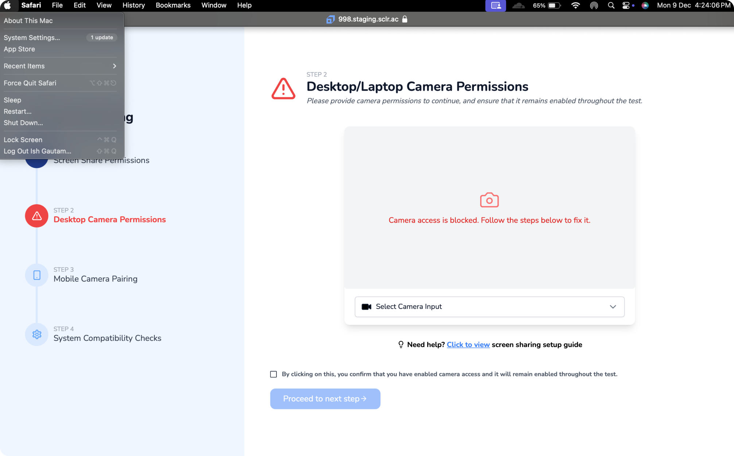This screenshot has height=456, width=734.
Task: Select Desktop Camera Permissions step label
Action: pyautogui.click(x=109, y=220)
